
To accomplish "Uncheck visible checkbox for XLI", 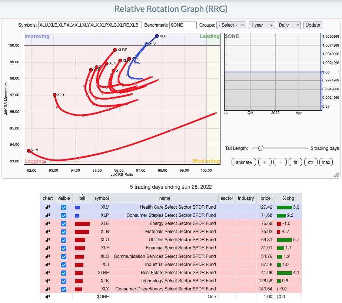I will point(64,265).
